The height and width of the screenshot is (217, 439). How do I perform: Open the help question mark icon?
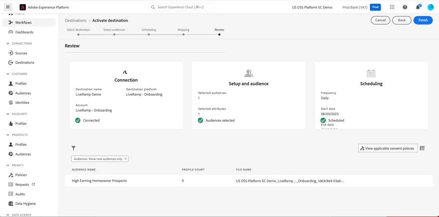coord(405,8)
